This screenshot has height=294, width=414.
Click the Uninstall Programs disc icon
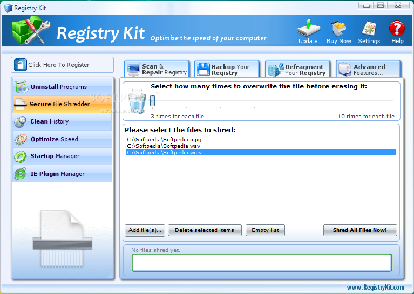tap(22, 87)
